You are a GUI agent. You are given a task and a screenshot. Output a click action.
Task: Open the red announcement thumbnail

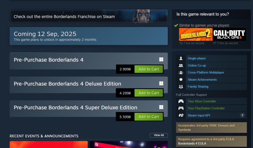point(49,144)
